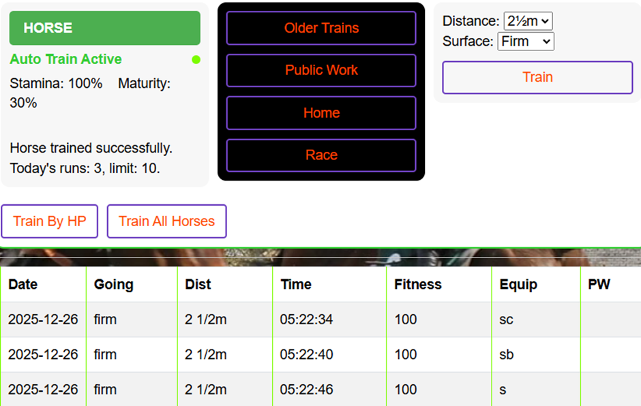This screenshot has width=641, height=406.
Task: Select the Race option
Action: tap(321, 155)
